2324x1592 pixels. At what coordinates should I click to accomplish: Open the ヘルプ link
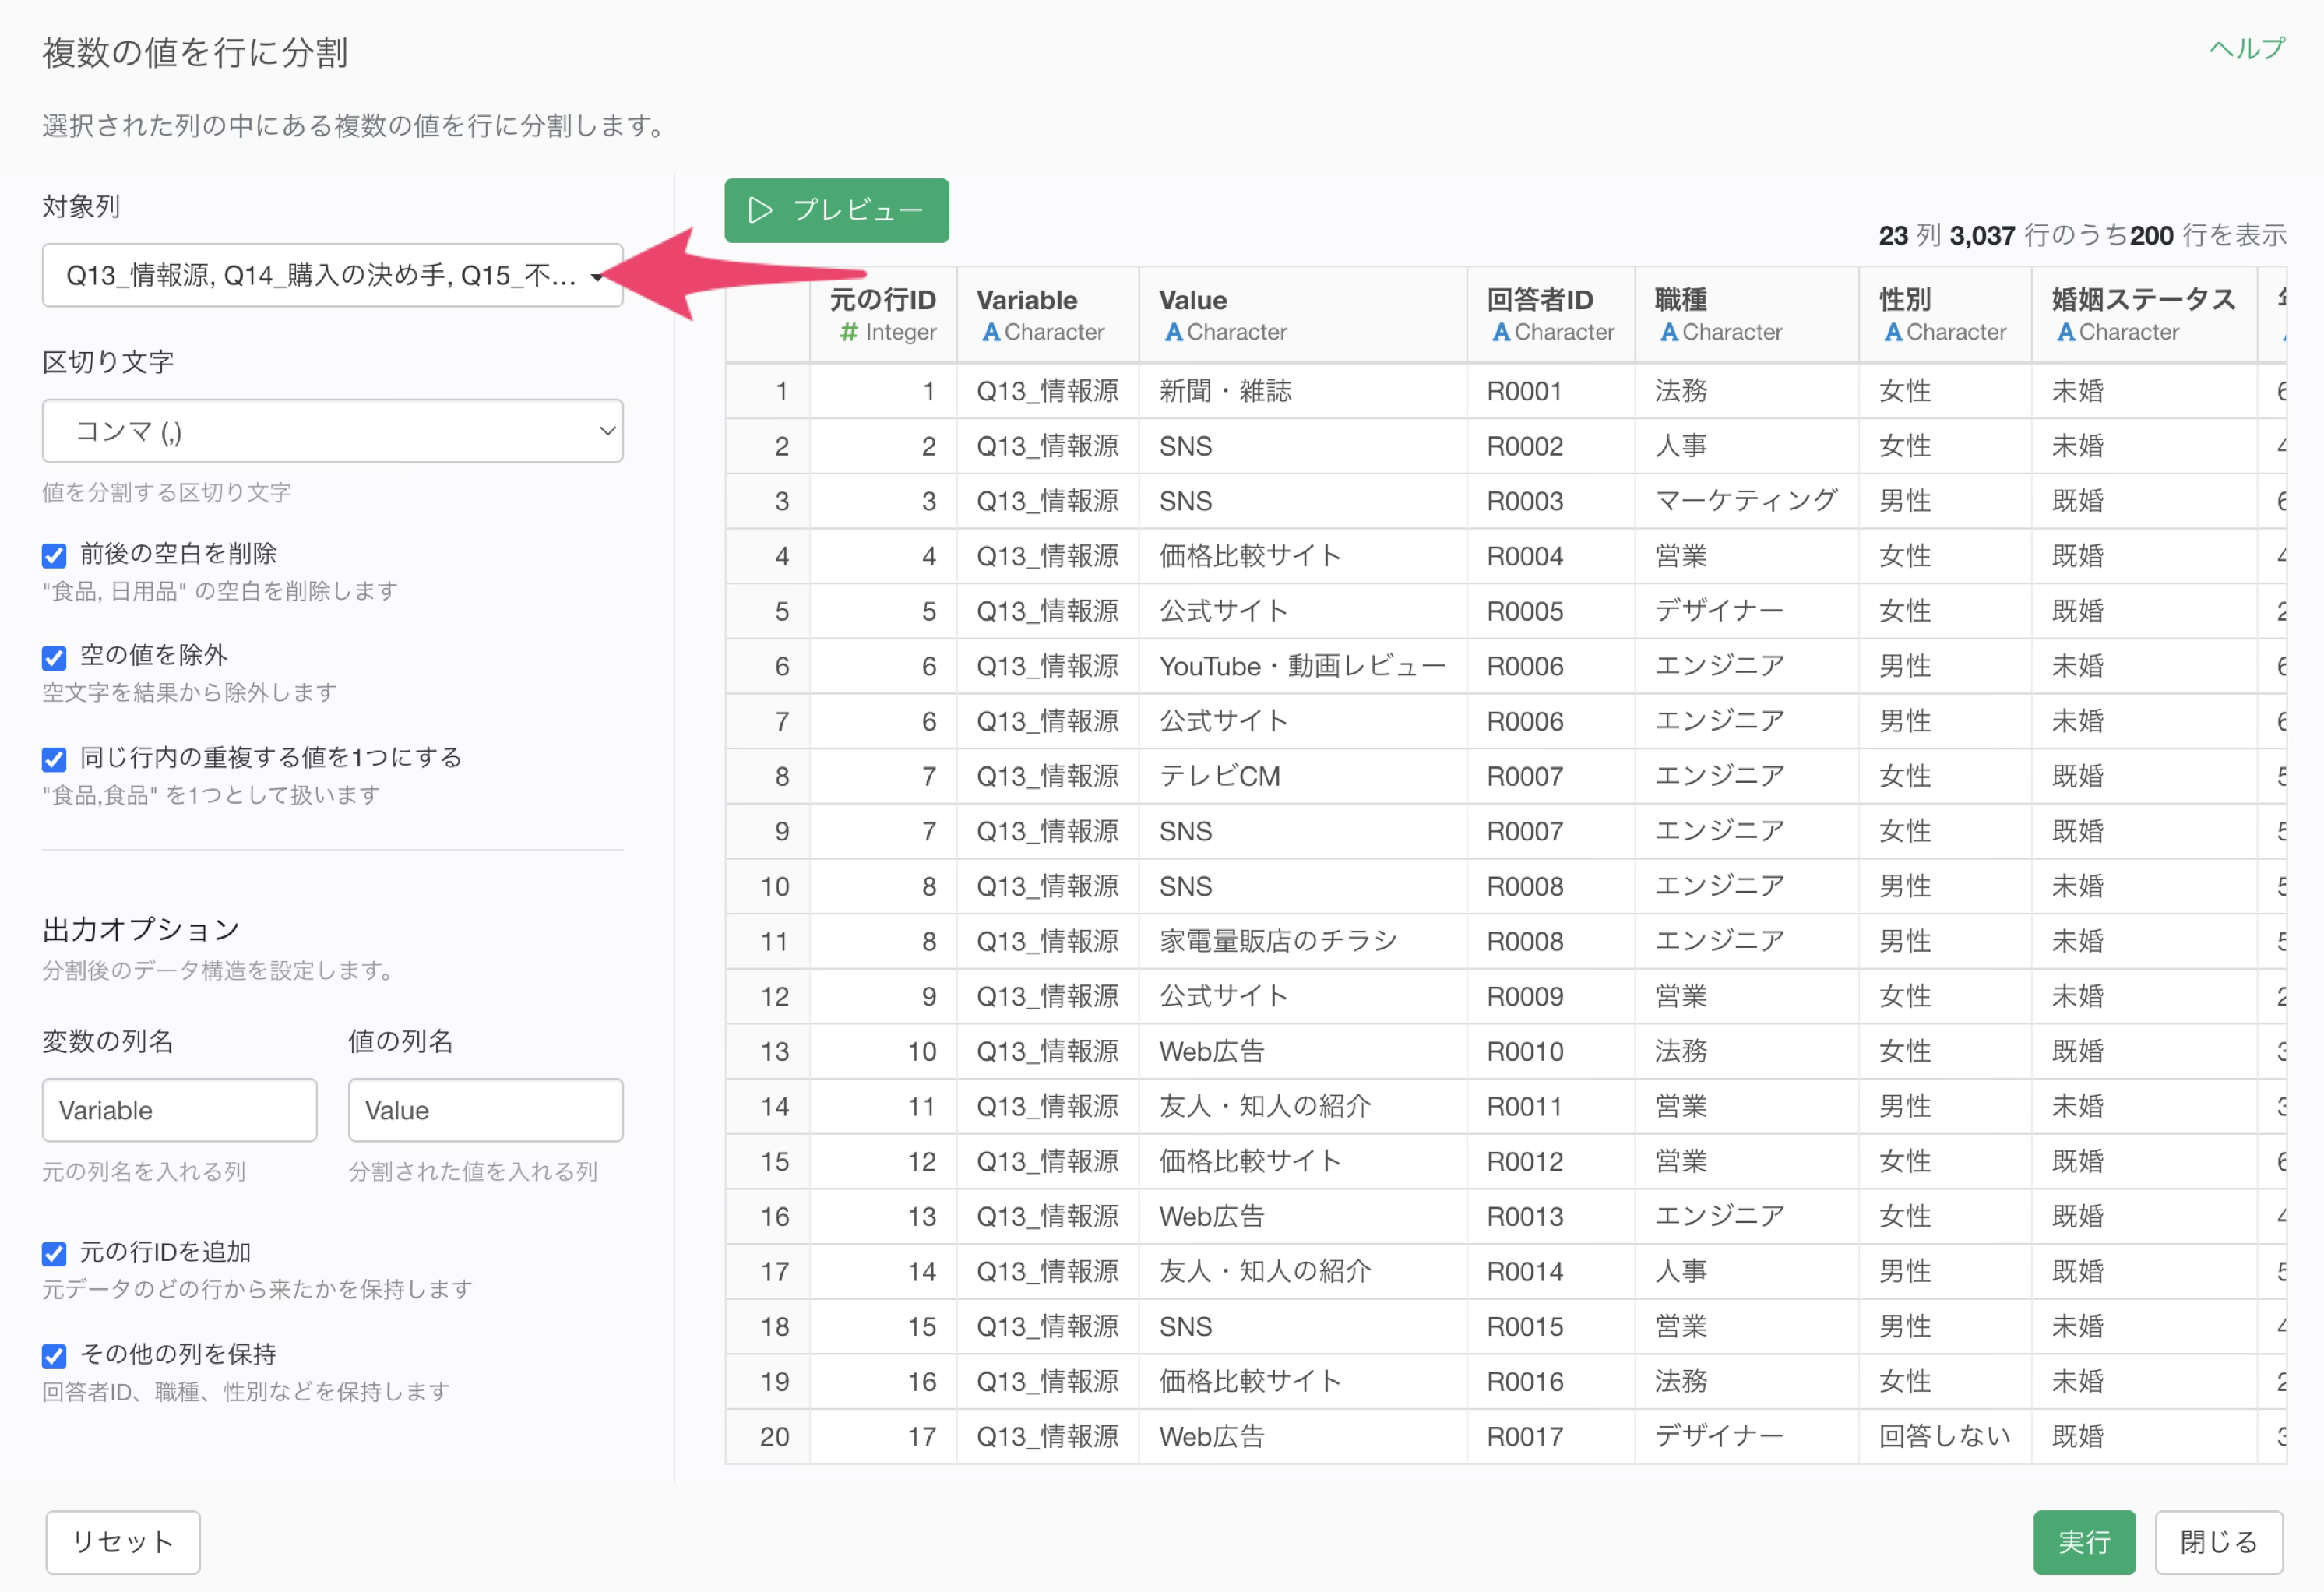[2247, 48]
